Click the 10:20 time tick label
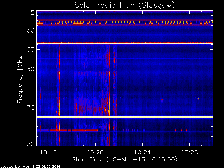 (95, 152)
